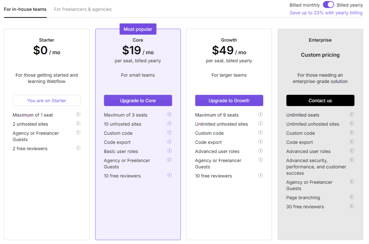Click info icon beside Enterprise Custom code
Viewport: 369px width, 244px height.
(352, 133)
